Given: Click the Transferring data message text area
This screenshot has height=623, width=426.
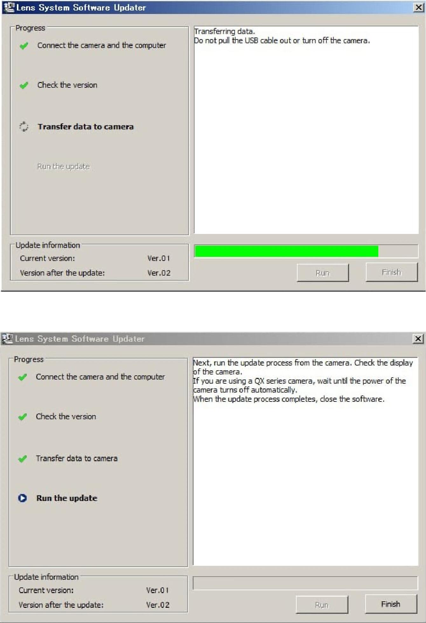Looking at the screenshot, I should (x=306, y=130).
